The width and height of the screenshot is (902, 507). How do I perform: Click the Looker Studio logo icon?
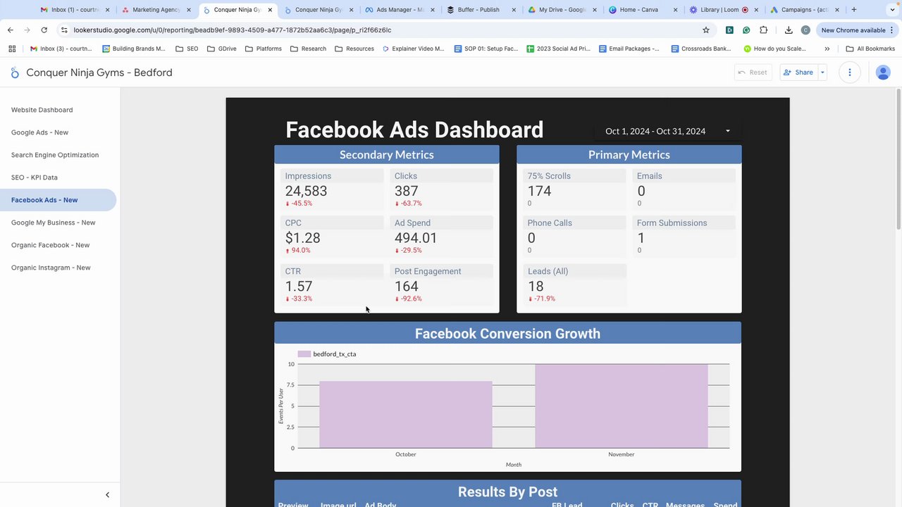[16, 73]
